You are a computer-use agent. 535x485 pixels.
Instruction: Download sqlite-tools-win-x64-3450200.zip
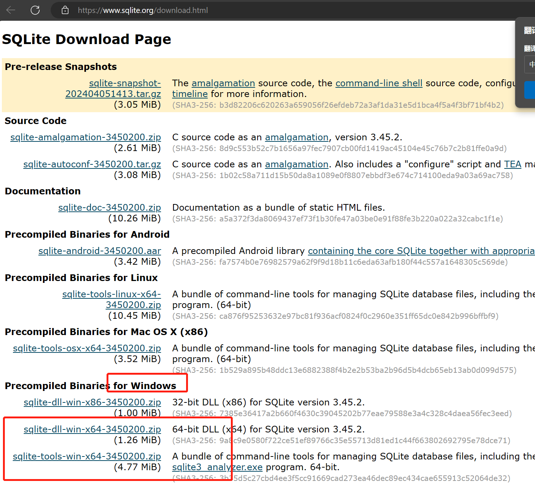click(87, 456)
